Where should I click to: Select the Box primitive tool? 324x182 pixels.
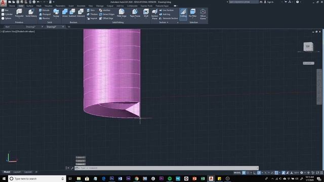coord(5,10)
